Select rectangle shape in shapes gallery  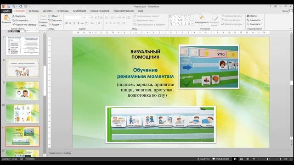tap(182, 16)
